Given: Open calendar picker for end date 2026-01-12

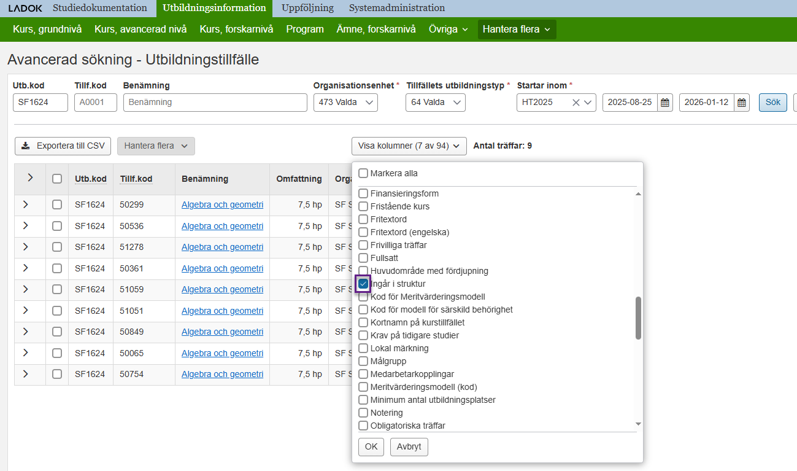Looking at the screenshot, I should (742, 103).
